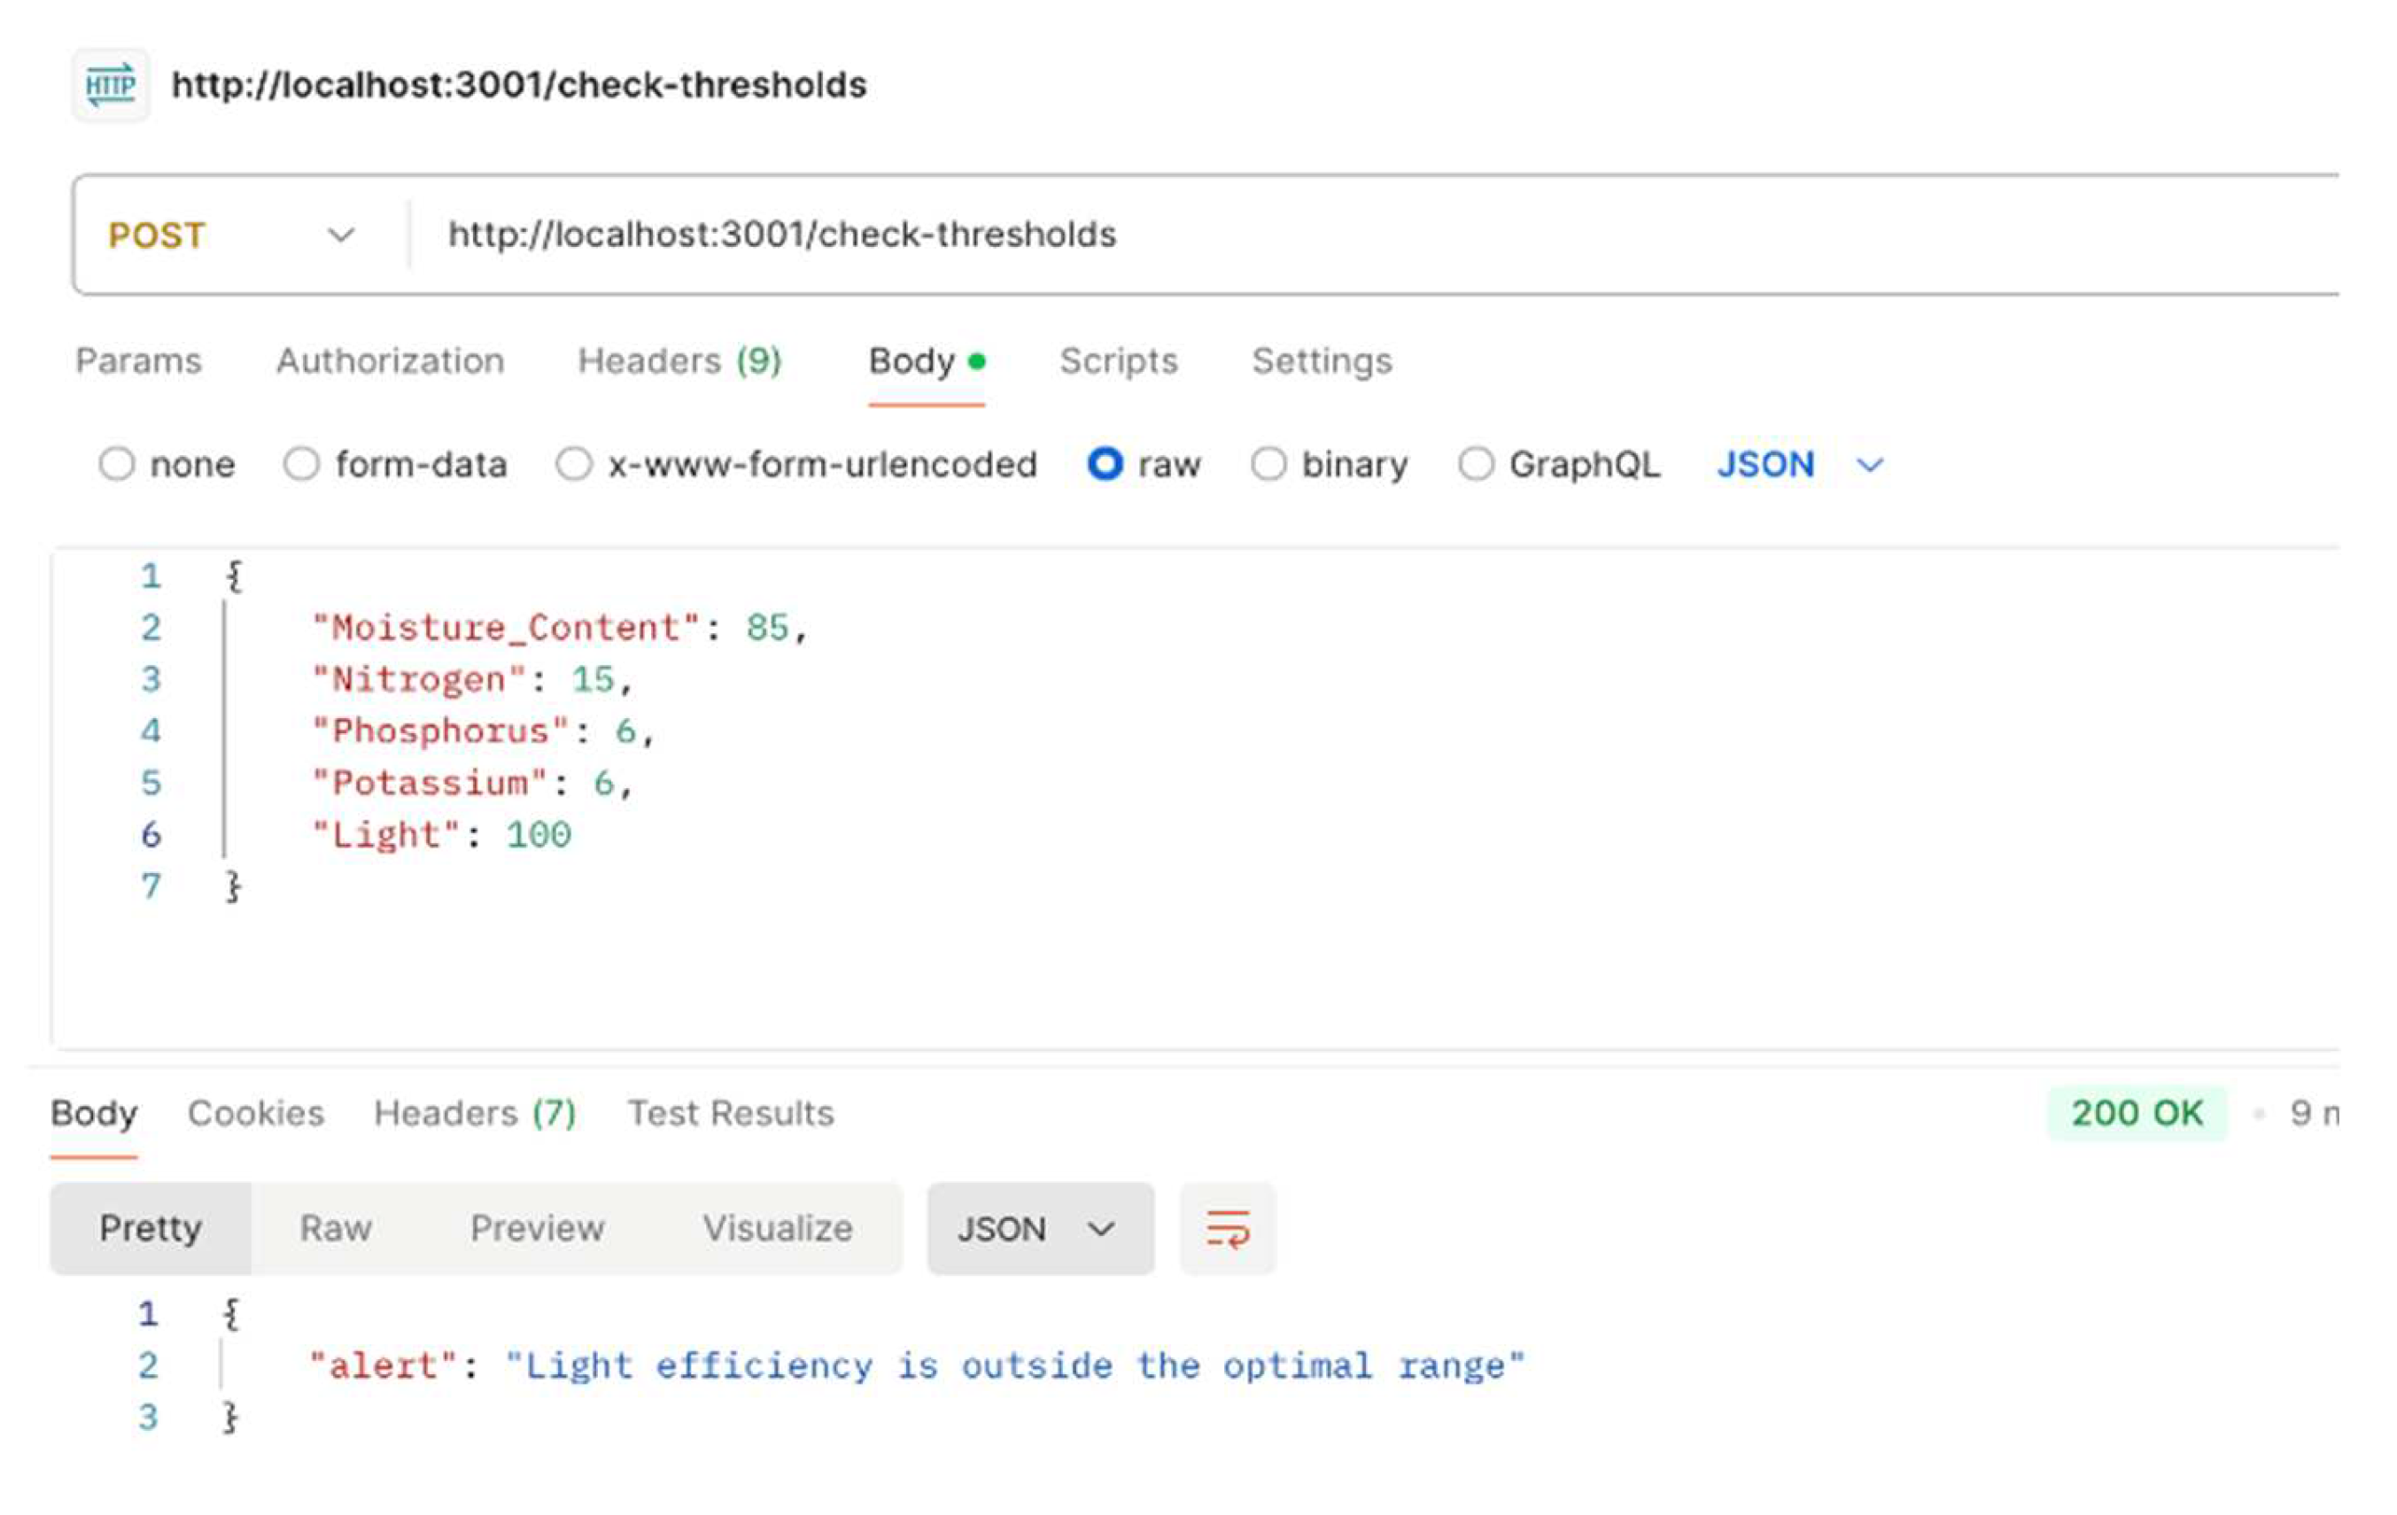Go to the Scripts tab
This screenshot has height=1515, width=2397.
point(1118,361)
